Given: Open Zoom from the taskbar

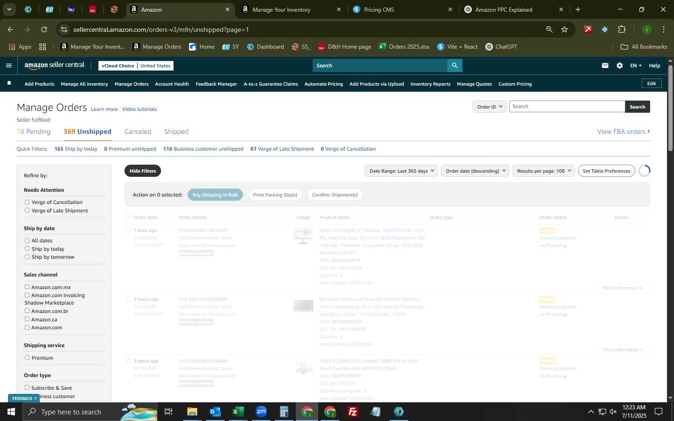Looking at the screenshot, I should tap(261, 412).
